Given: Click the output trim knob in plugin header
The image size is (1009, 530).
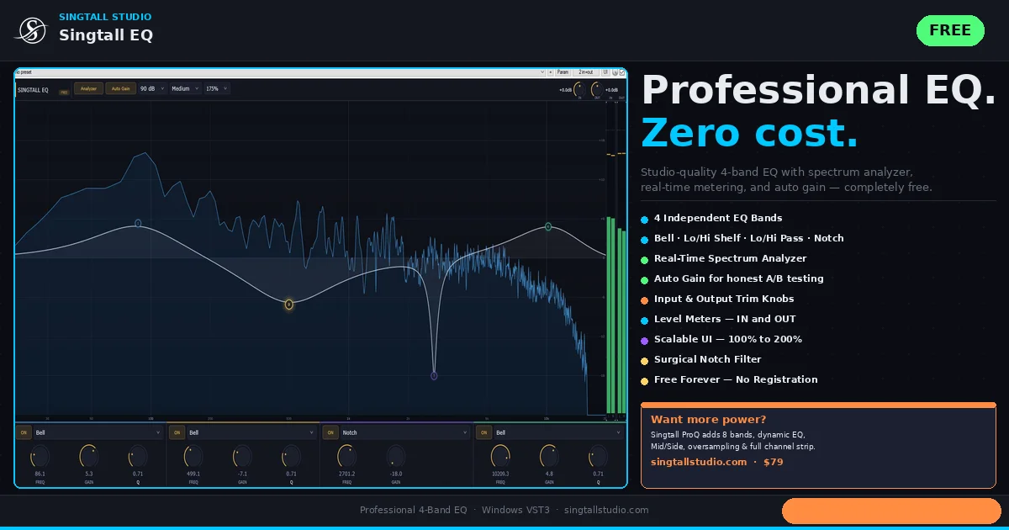Looking at the screenshot, I should click(x=597, y=89).
